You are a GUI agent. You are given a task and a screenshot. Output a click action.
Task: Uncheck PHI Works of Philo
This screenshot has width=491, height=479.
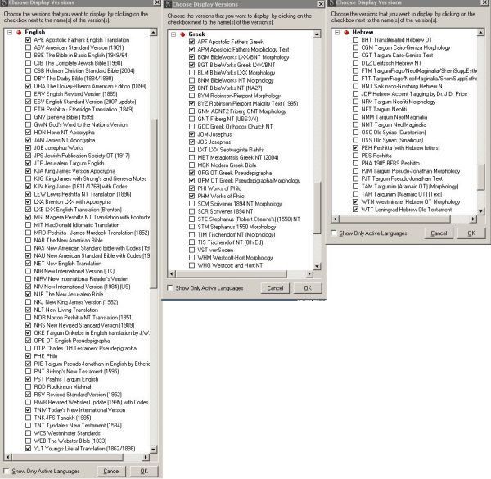pos(192,188)
